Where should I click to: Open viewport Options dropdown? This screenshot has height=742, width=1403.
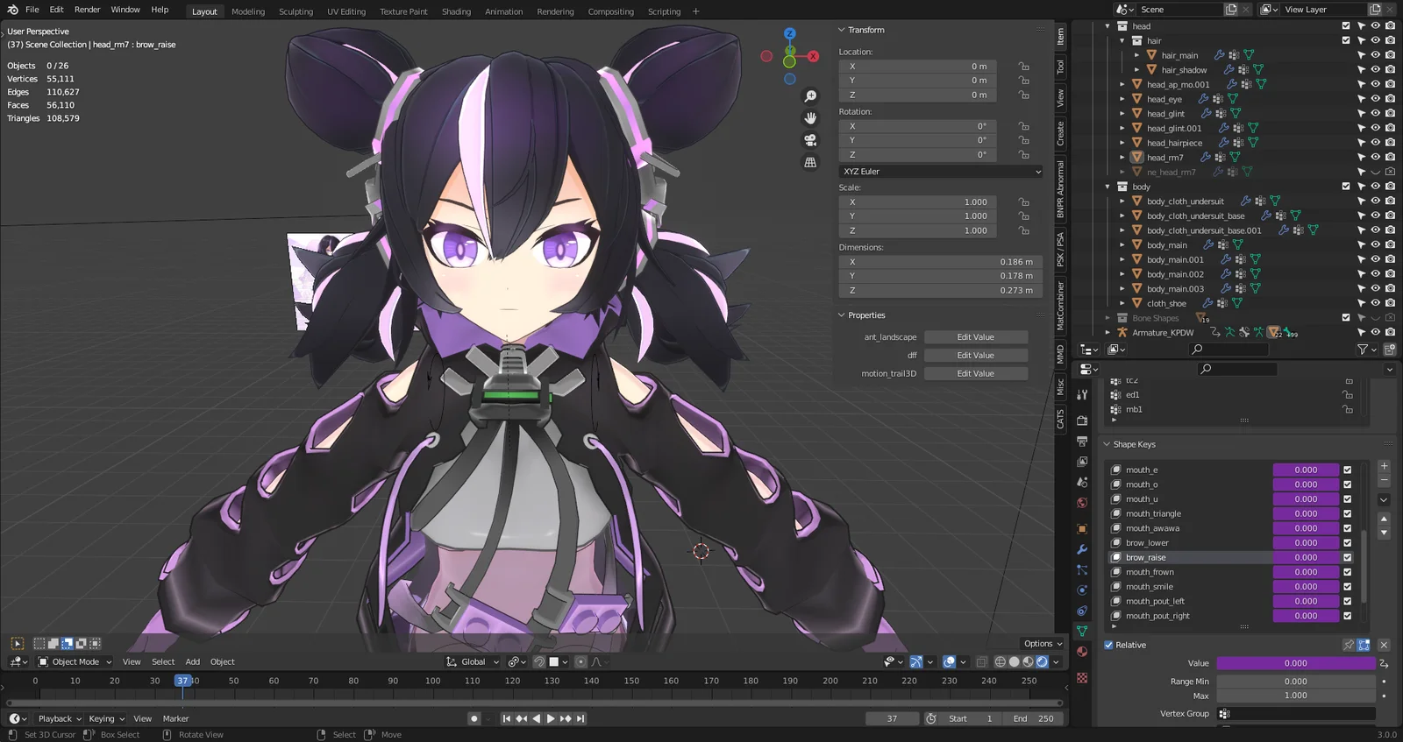click(x=1043, y=644)
